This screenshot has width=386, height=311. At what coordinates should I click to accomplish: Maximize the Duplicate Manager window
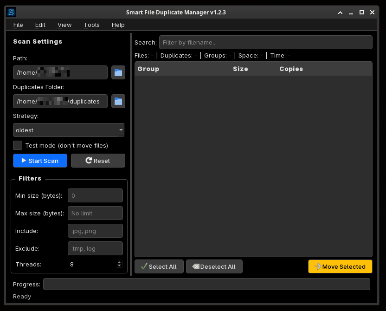click(x=361, y=13)
